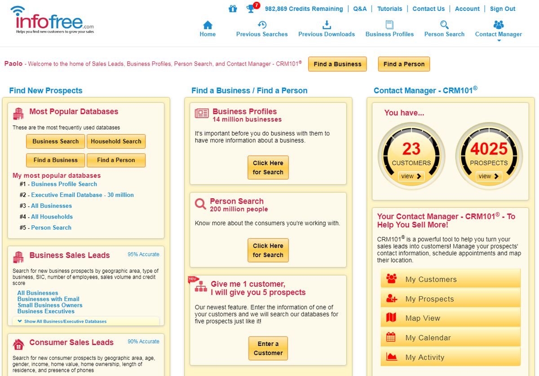
Task: Click the red Person Search magnifier icon
Action: pyautogui.click(x=200, y=204)
